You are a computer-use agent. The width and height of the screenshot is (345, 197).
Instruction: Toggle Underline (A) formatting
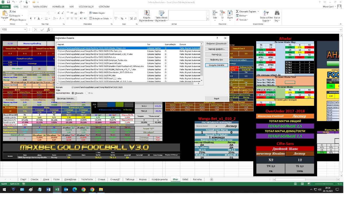click(x=38, y=18)
